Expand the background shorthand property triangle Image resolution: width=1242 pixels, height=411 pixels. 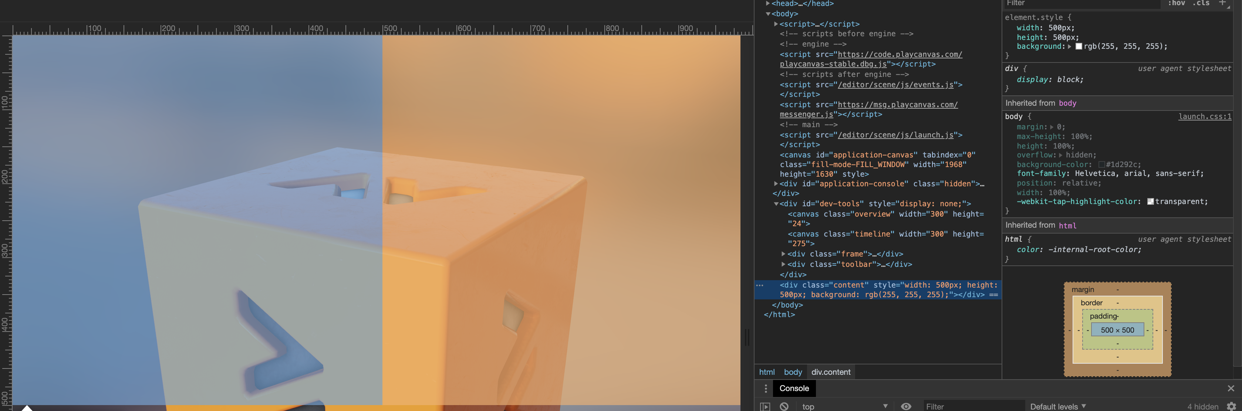point(1069,47)
